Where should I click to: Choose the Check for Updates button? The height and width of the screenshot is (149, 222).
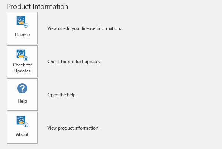(x=22, y=61)
